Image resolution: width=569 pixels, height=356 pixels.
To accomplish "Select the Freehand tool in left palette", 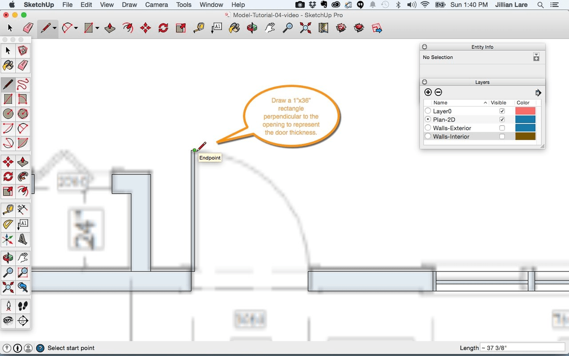I will coord(23,85).
